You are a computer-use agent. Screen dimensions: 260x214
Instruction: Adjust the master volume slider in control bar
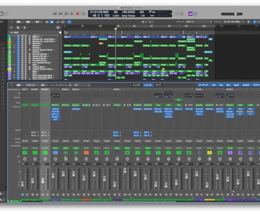232,14
